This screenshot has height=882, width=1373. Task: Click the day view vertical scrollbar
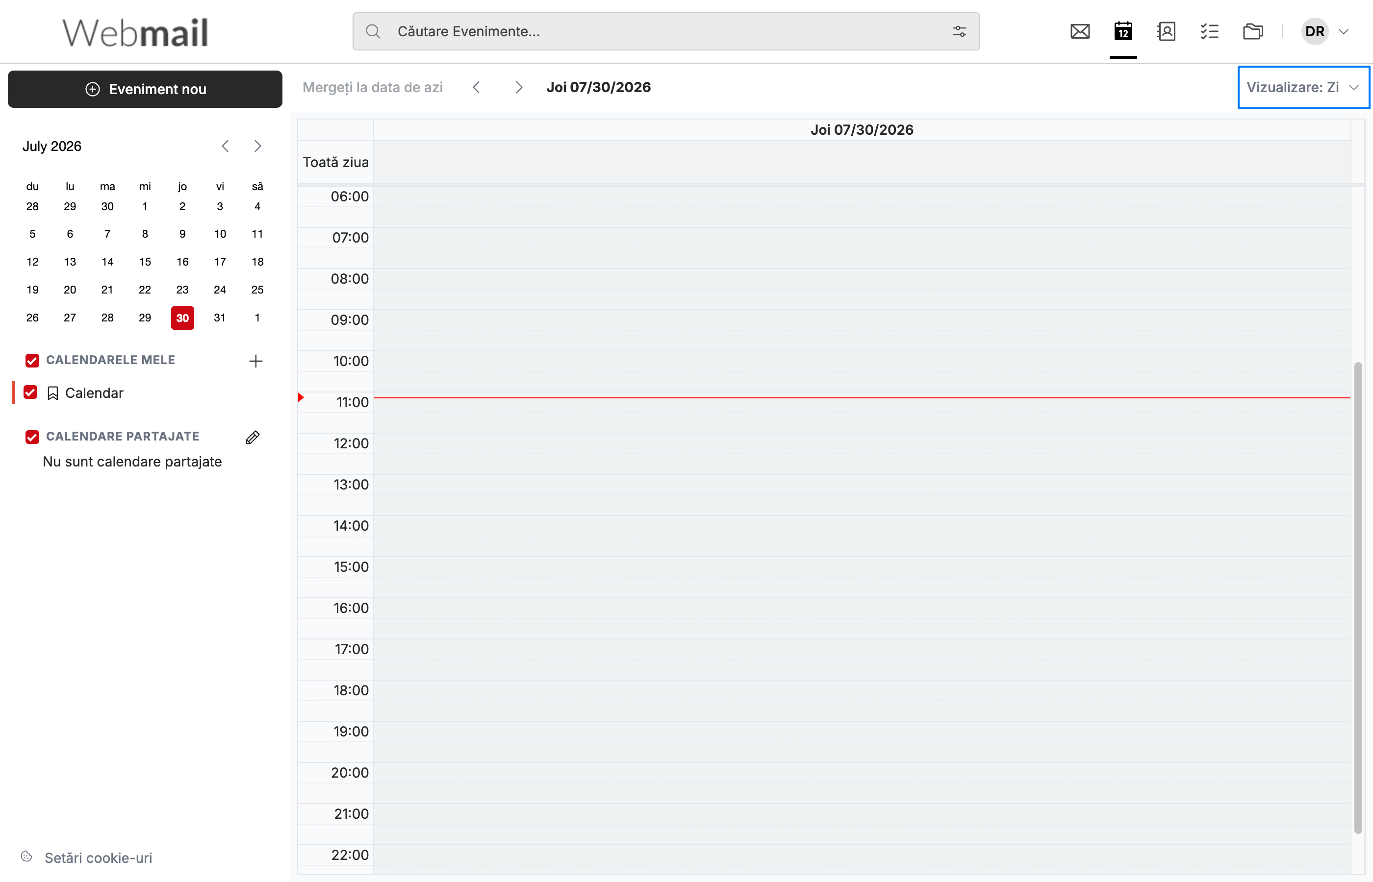coord(1358,597)
